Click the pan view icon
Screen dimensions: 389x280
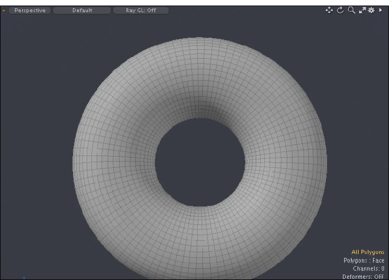[329, 10]
